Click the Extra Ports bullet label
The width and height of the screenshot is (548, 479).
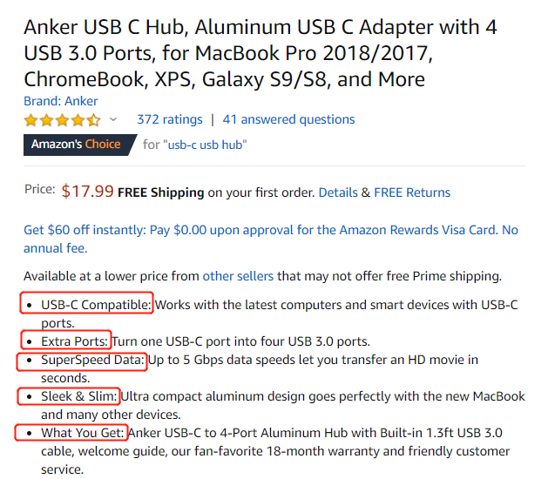pyautogui.click(x=75, y=341)
